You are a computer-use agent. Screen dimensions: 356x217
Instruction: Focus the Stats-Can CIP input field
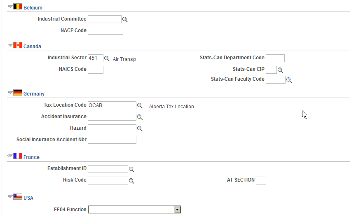[x=271, y=70]
